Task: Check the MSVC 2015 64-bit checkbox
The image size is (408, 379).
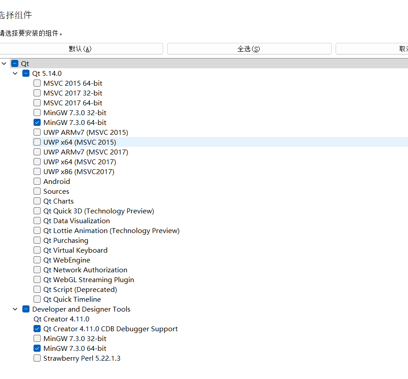Action: click(x=37, y=83)
